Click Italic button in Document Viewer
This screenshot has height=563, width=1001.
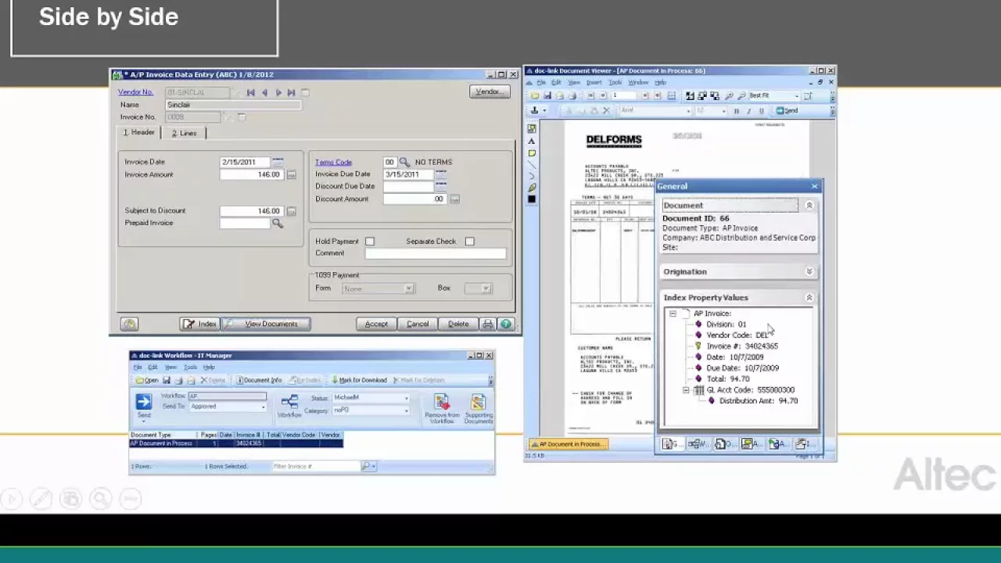[x=748, y=111]
